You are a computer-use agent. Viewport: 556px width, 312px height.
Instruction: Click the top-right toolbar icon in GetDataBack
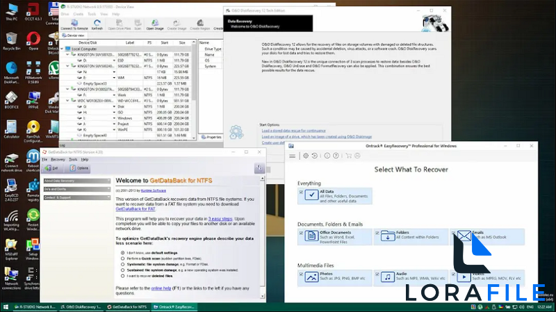pyautogui.click(x=259, y=168)
